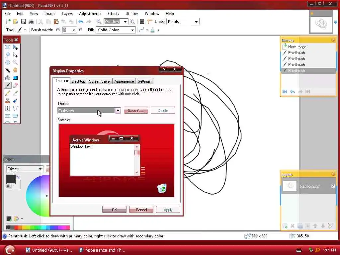Click the secondary color swatch

click(18, 186)
